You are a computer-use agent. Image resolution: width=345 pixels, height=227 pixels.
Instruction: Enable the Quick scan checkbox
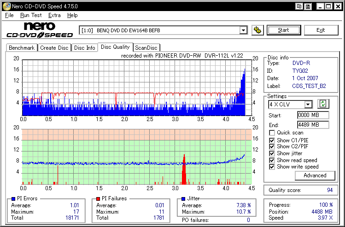pyautogui.click(x=272, y=133)
